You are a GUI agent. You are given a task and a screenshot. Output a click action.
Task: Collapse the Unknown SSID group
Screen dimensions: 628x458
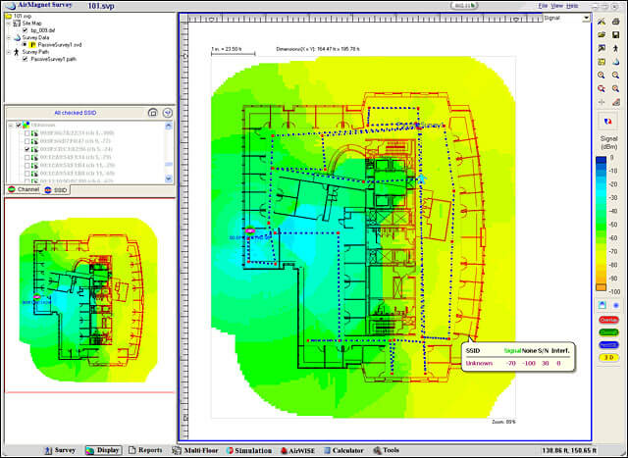pyautogui.click(x=9, y=125)
